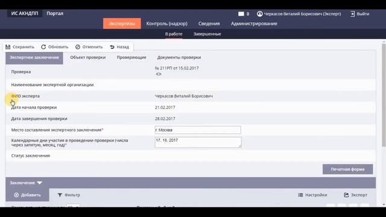Click the inspection number № 211РП от 15.02.2017
The height and width of the screenshot is (217, 386).
point(177,68)
